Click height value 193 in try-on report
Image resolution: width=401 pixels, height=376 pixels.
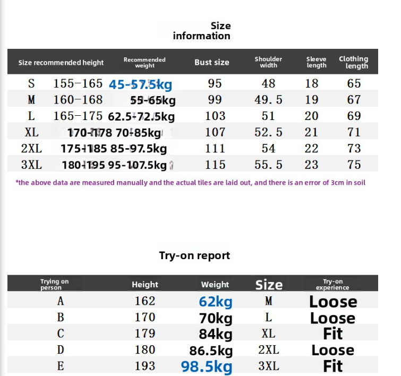coord(145,366)
